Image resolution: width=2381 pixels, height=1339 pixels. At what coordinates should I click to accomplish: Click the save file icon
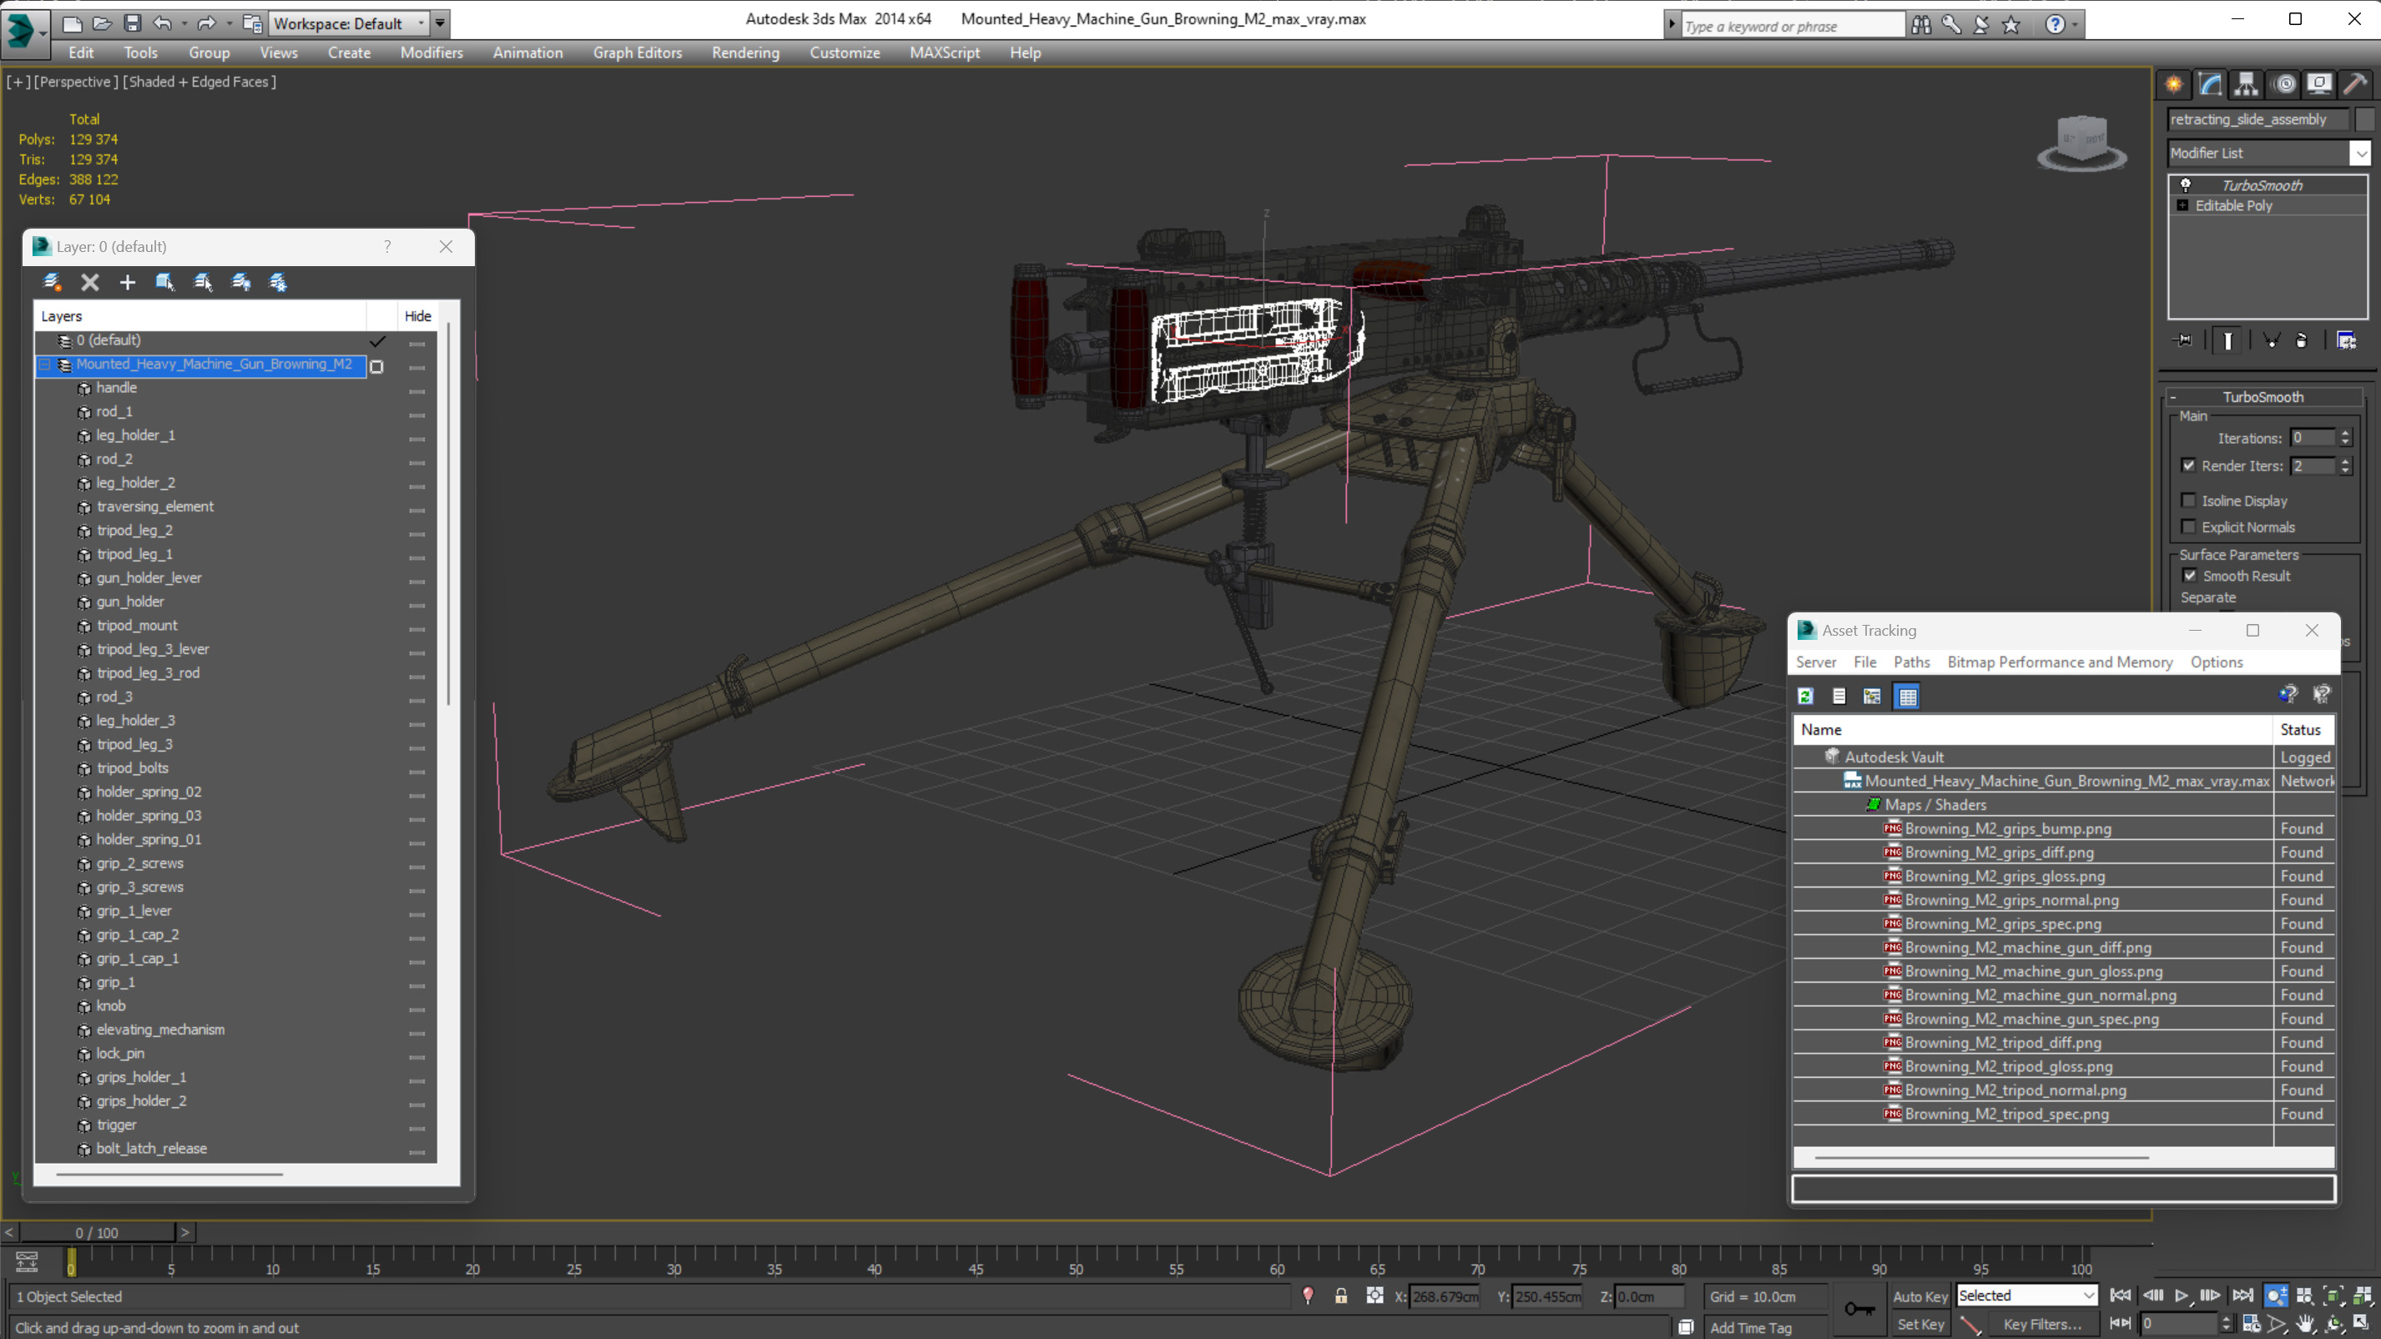click(x=132, y=23)
